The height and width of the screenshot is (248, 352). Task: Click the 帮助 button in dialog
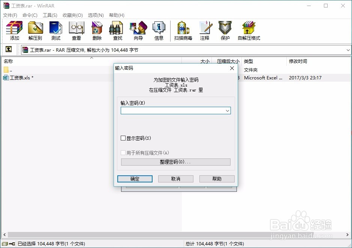click(217, 179)
